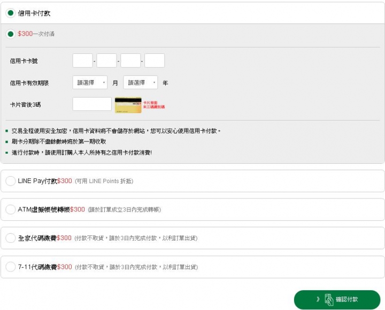Click the 請於訂單成立3日內完成轉帳 note
This screenshot has height=310, width=385.
point(125,210)
